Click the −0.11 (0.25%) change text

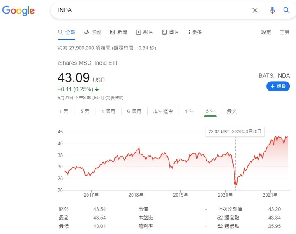[x=76, y=89]
